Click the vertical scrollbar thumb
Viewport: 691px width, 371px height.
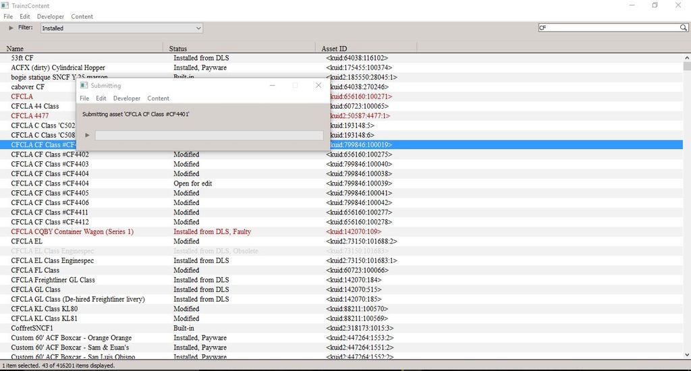[x=687, y=66]
